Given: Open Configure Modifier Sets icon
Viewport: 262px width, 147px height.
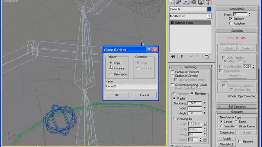Looking at the screenshot, I should (x=207, y=57).
